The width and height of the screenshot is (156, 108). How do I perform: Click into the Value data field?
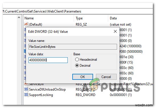coord(48,60)
